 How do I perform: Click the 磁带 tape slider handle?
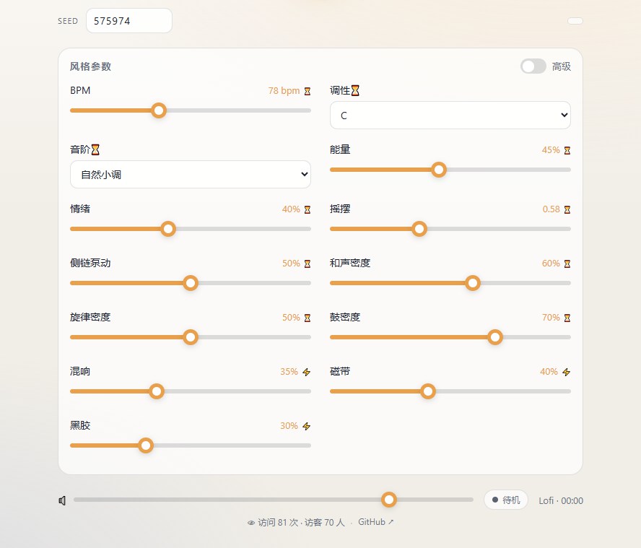click(x=428, y=391)
